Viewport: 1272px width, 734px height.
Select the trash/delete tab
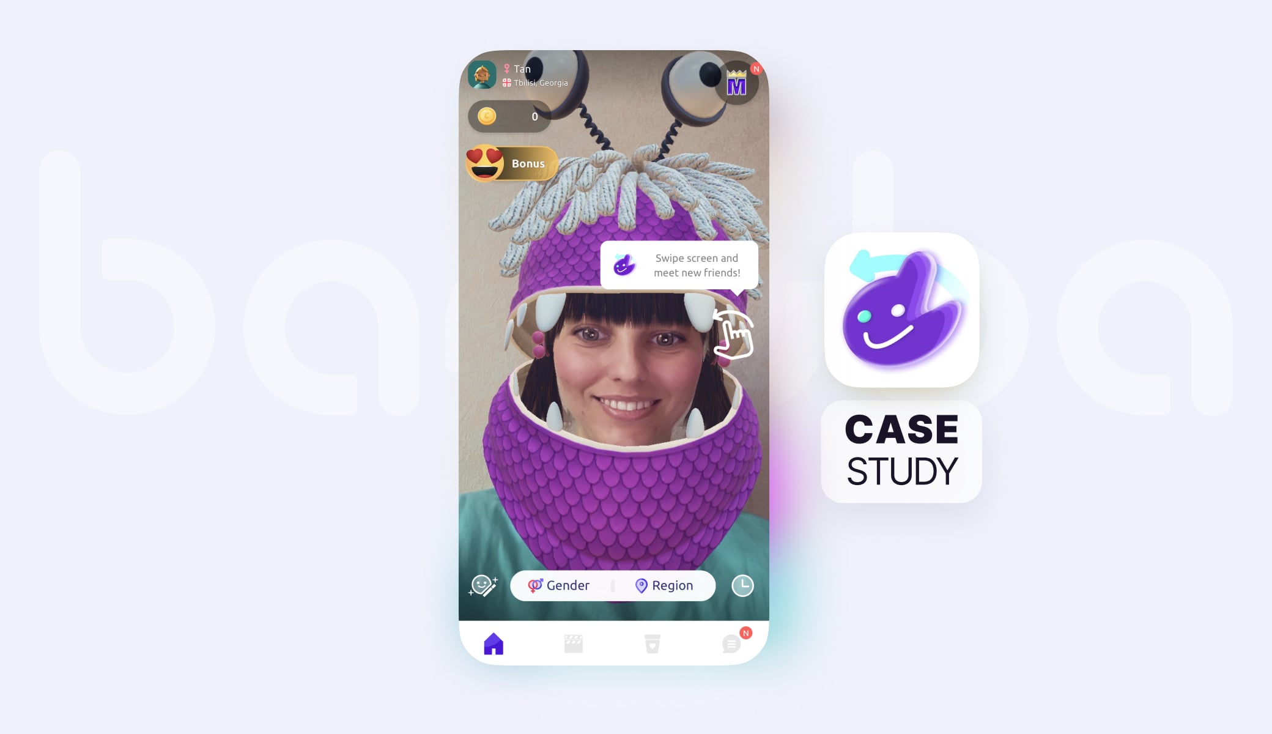654,644
